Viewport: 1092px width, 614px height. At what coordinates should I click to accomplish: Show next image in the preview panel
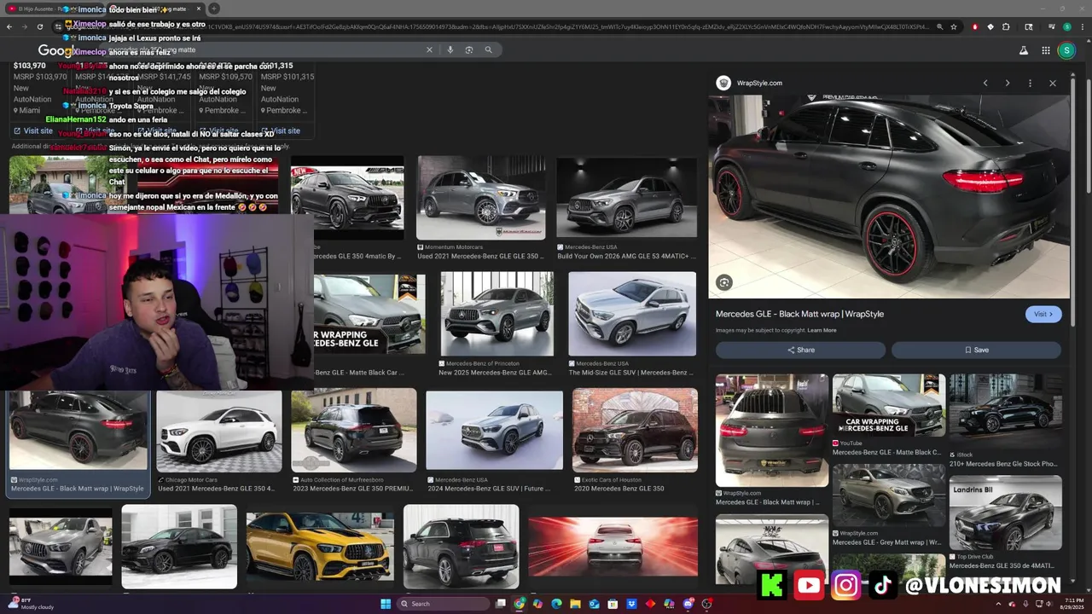point(1008,83)
